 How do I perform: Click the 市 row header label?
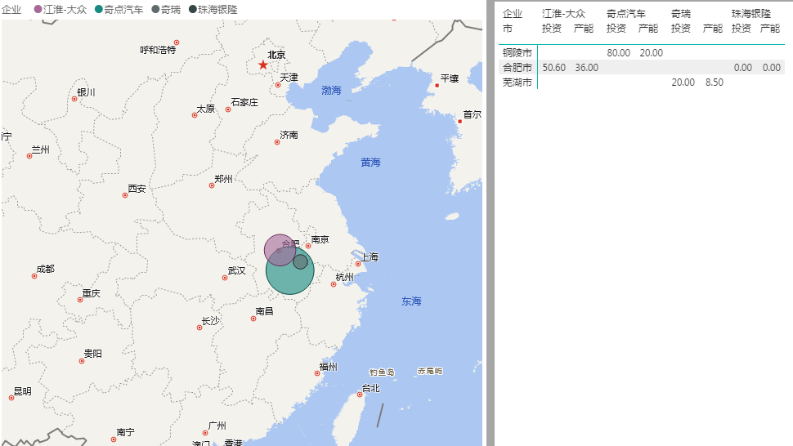tap(507, 29)
